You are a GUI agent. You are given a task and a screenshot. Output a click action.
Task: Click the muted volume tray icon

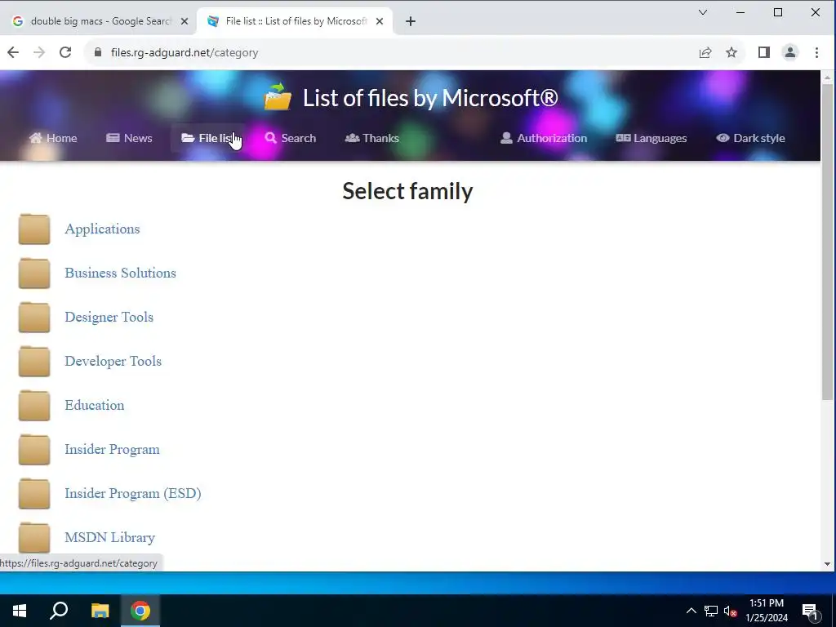point(731,611)
